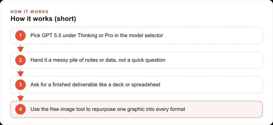This screenshot has width=273, height=125.
Task: Click the words GPT 5.5 in step 1
Action: point(51,36)
